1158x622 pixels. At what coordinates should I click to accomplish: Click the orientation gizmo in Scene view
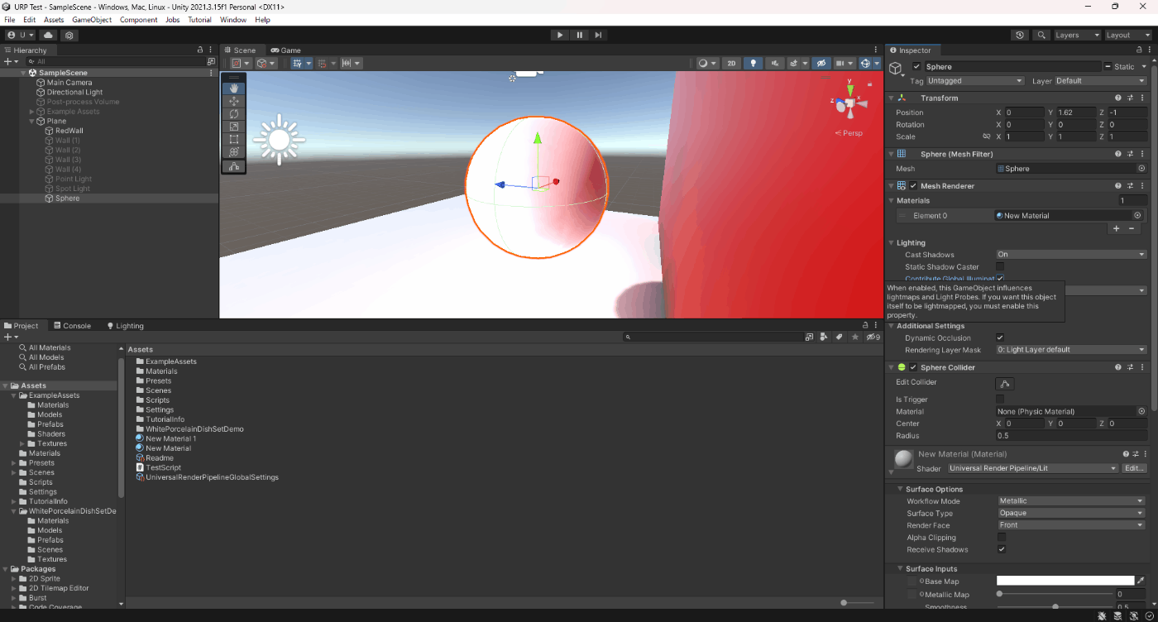tap(849, 104)
